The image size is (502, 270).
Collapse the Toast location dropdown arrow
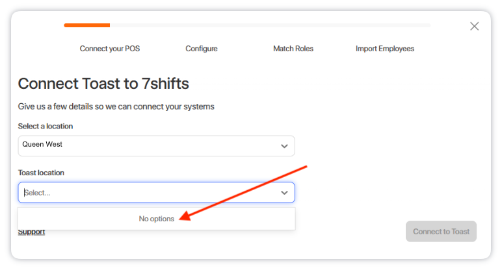click(x=284, y=193)
